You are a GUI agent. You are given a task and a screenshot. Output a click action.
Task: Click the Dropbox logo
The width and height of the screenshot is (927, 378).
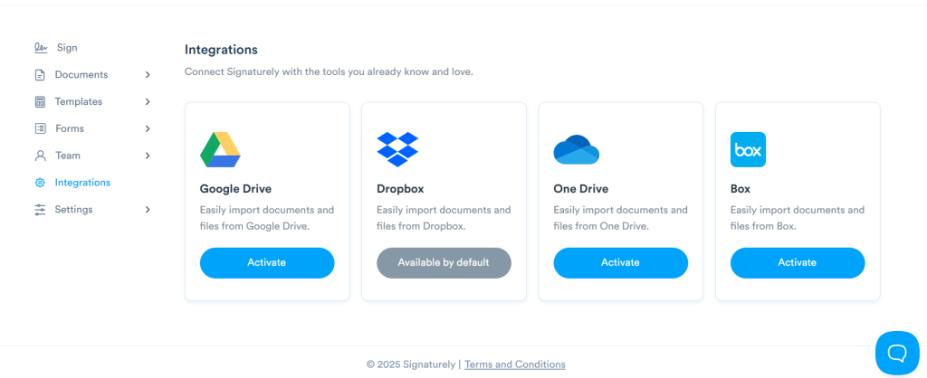point(397,149)
